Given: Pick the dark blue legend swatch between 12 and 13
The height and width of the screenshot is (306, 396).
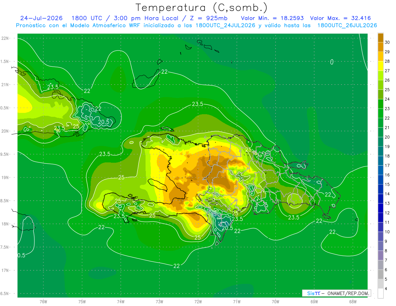Looking at the screenshot, I should (380, 208).
